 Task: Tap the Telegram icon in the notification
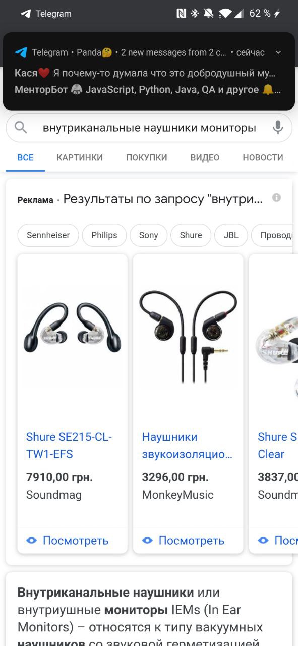(21, 52)
